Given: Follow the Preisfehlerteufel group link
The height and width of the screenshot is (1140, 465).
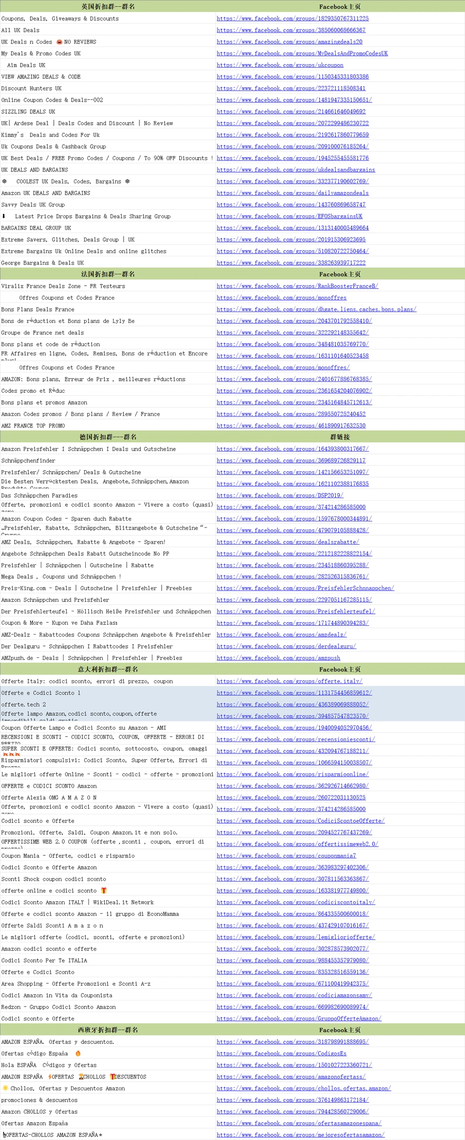Looking at the screenshot, I should click(x=296, y=611).
